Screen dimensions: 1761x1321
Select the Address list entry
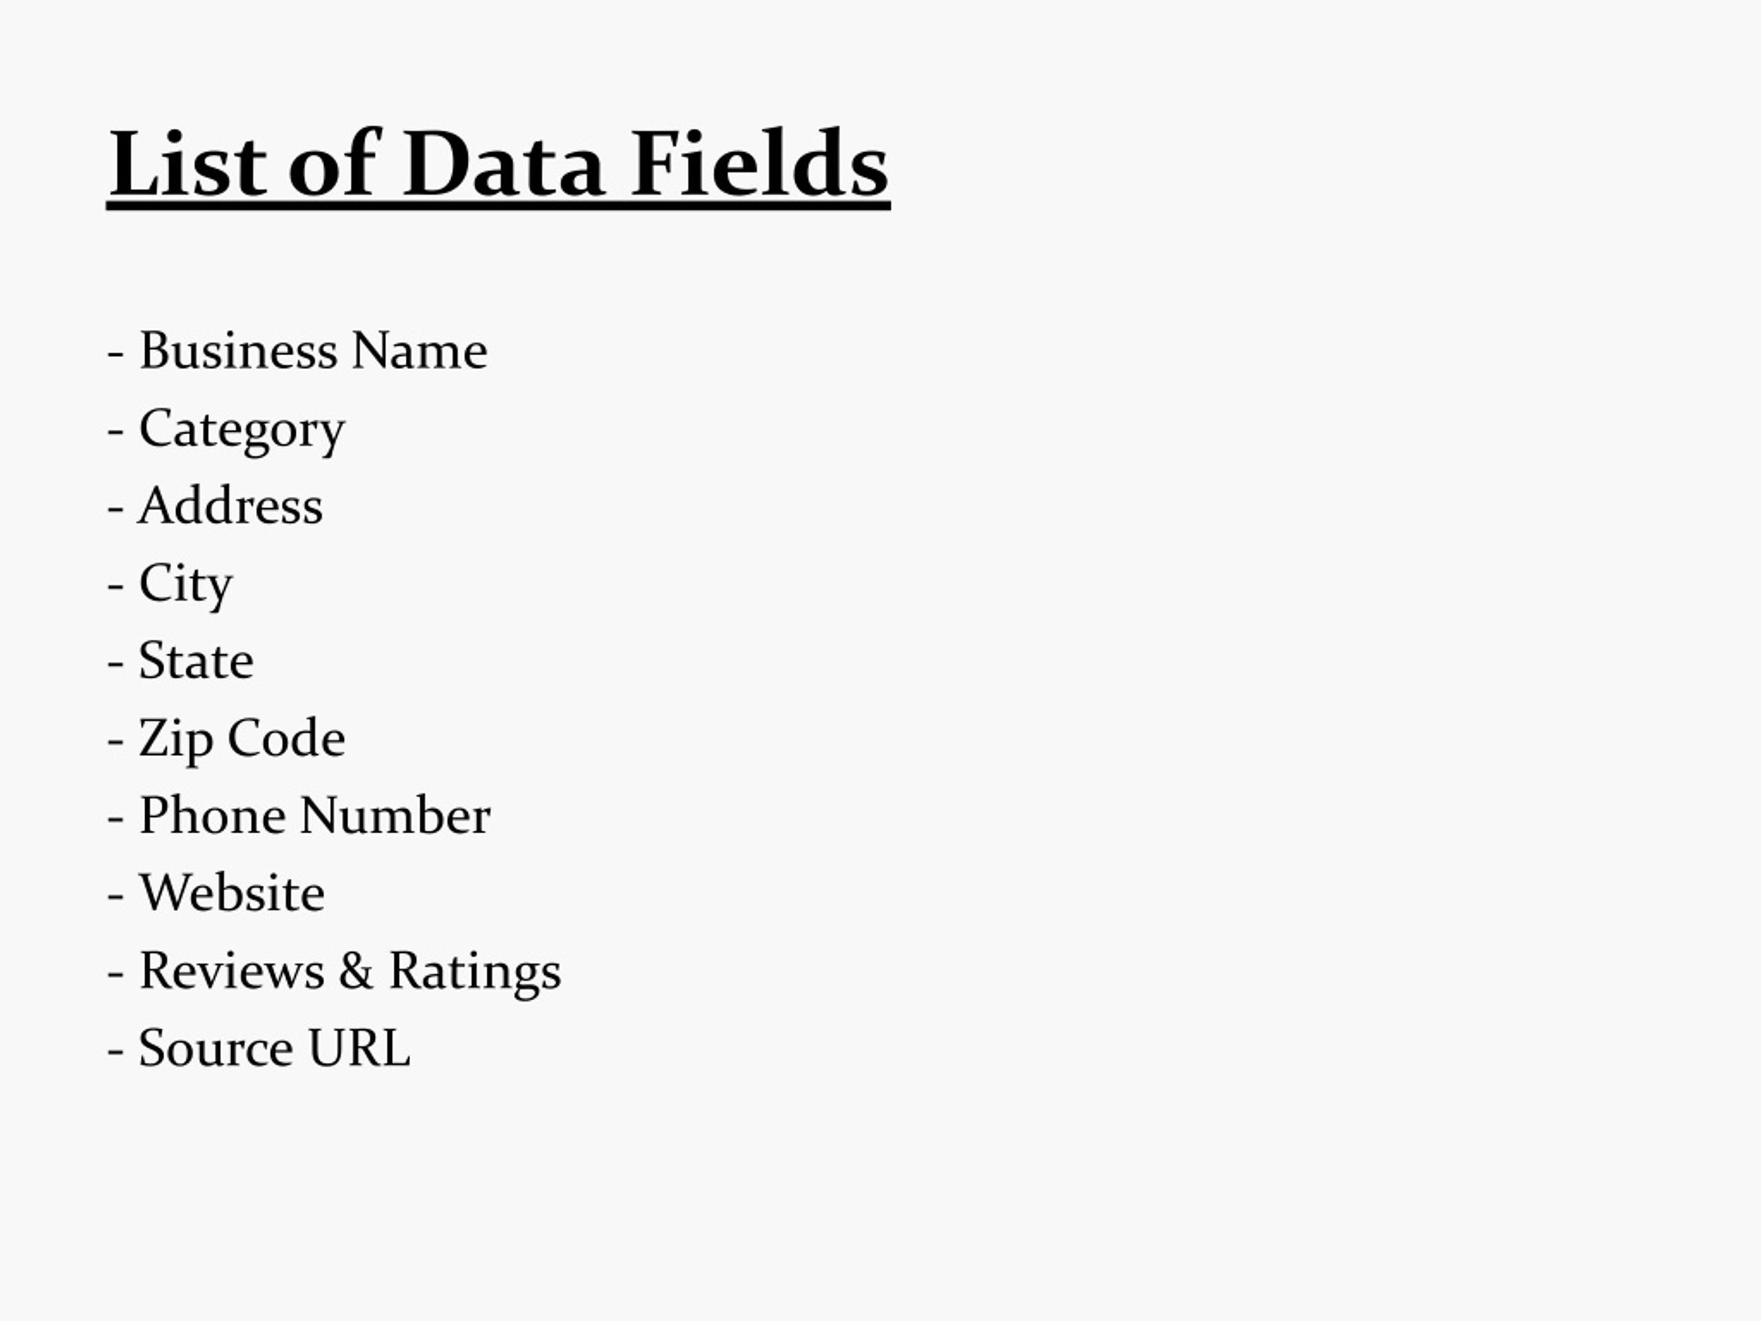point(215,506)
